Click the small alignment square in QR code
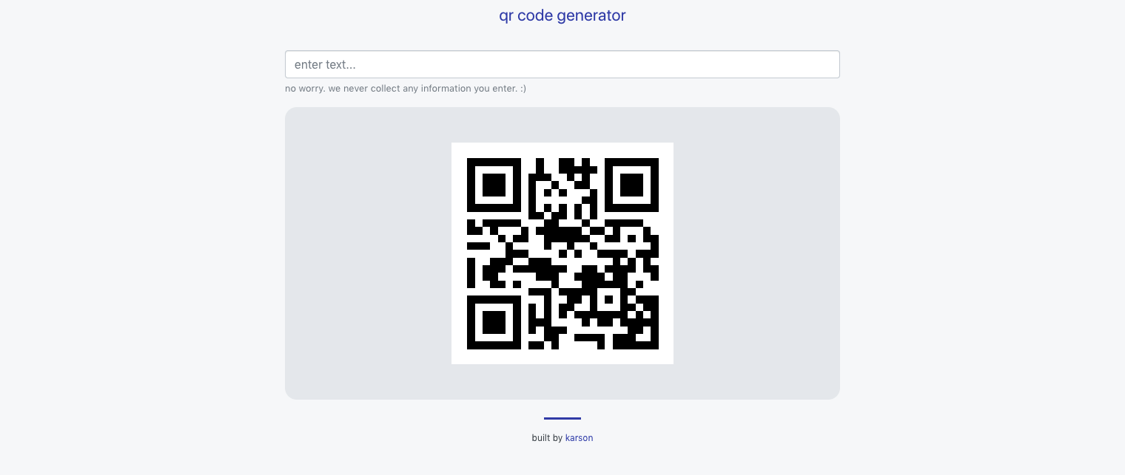 [x=608, y=299]
